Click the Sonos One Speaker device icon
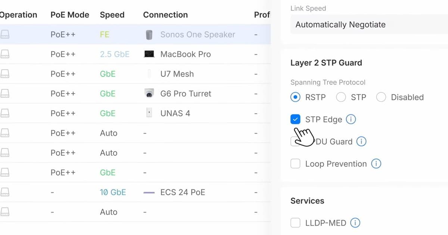This screenshot has width=448, height=235. pyautogui.click(x=149, y=34)
